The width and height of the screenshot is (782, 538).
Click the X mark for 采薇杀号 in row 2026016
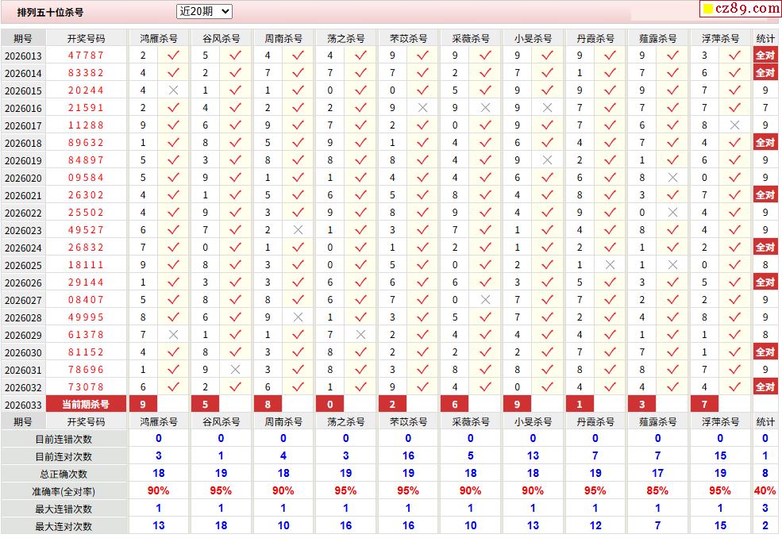click(485, 108)
